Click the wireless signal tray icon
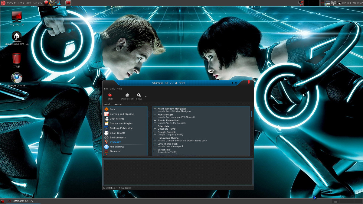The width and height of the screenshot is (363, 204). point(334,3)
